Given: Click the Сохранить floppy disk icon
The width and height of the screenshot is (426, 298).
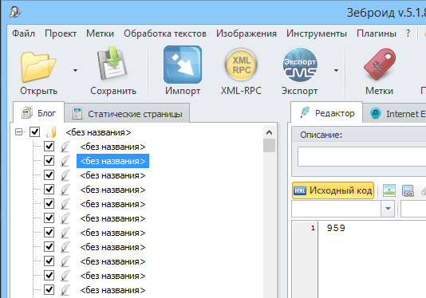Looking at the screenshot, I should point(112,65).
